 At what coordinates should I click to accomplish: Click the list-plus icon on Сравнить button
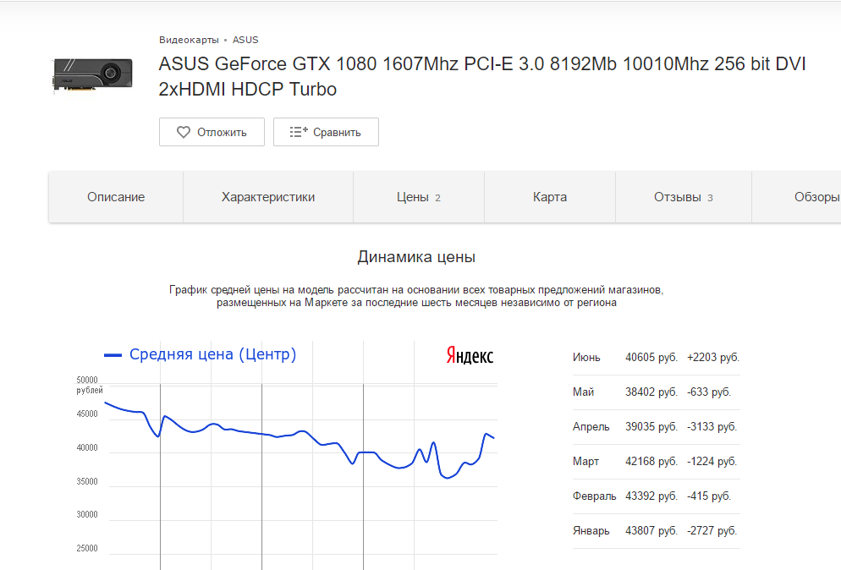point(299,132)
